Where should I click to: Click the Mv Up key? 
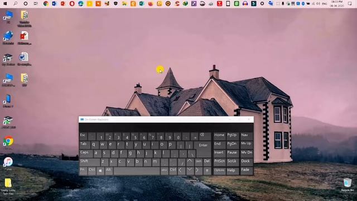[247, 145]
